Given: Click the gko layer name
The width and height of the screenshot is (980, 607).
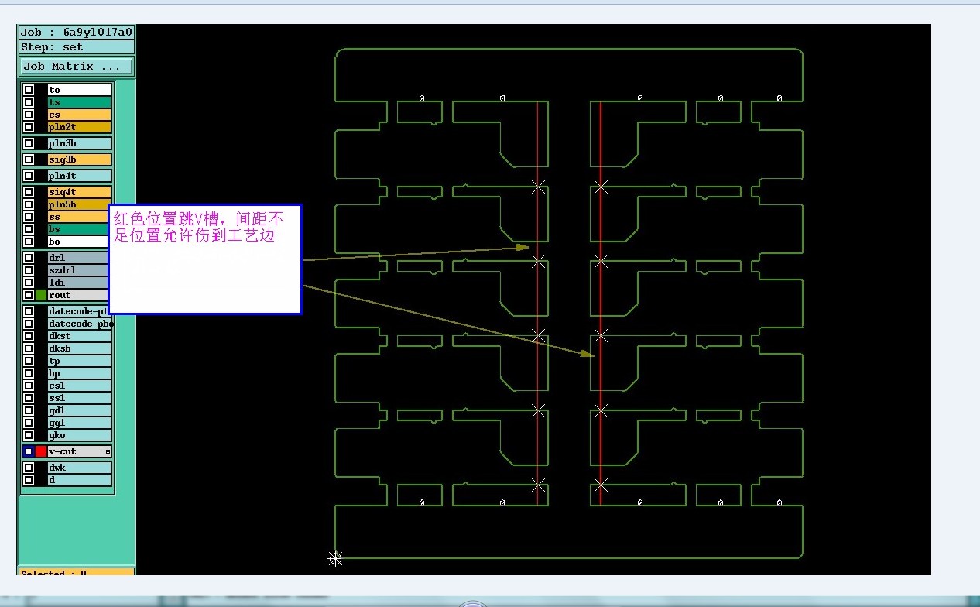Looking at the screenshot, I should point(80,435).
